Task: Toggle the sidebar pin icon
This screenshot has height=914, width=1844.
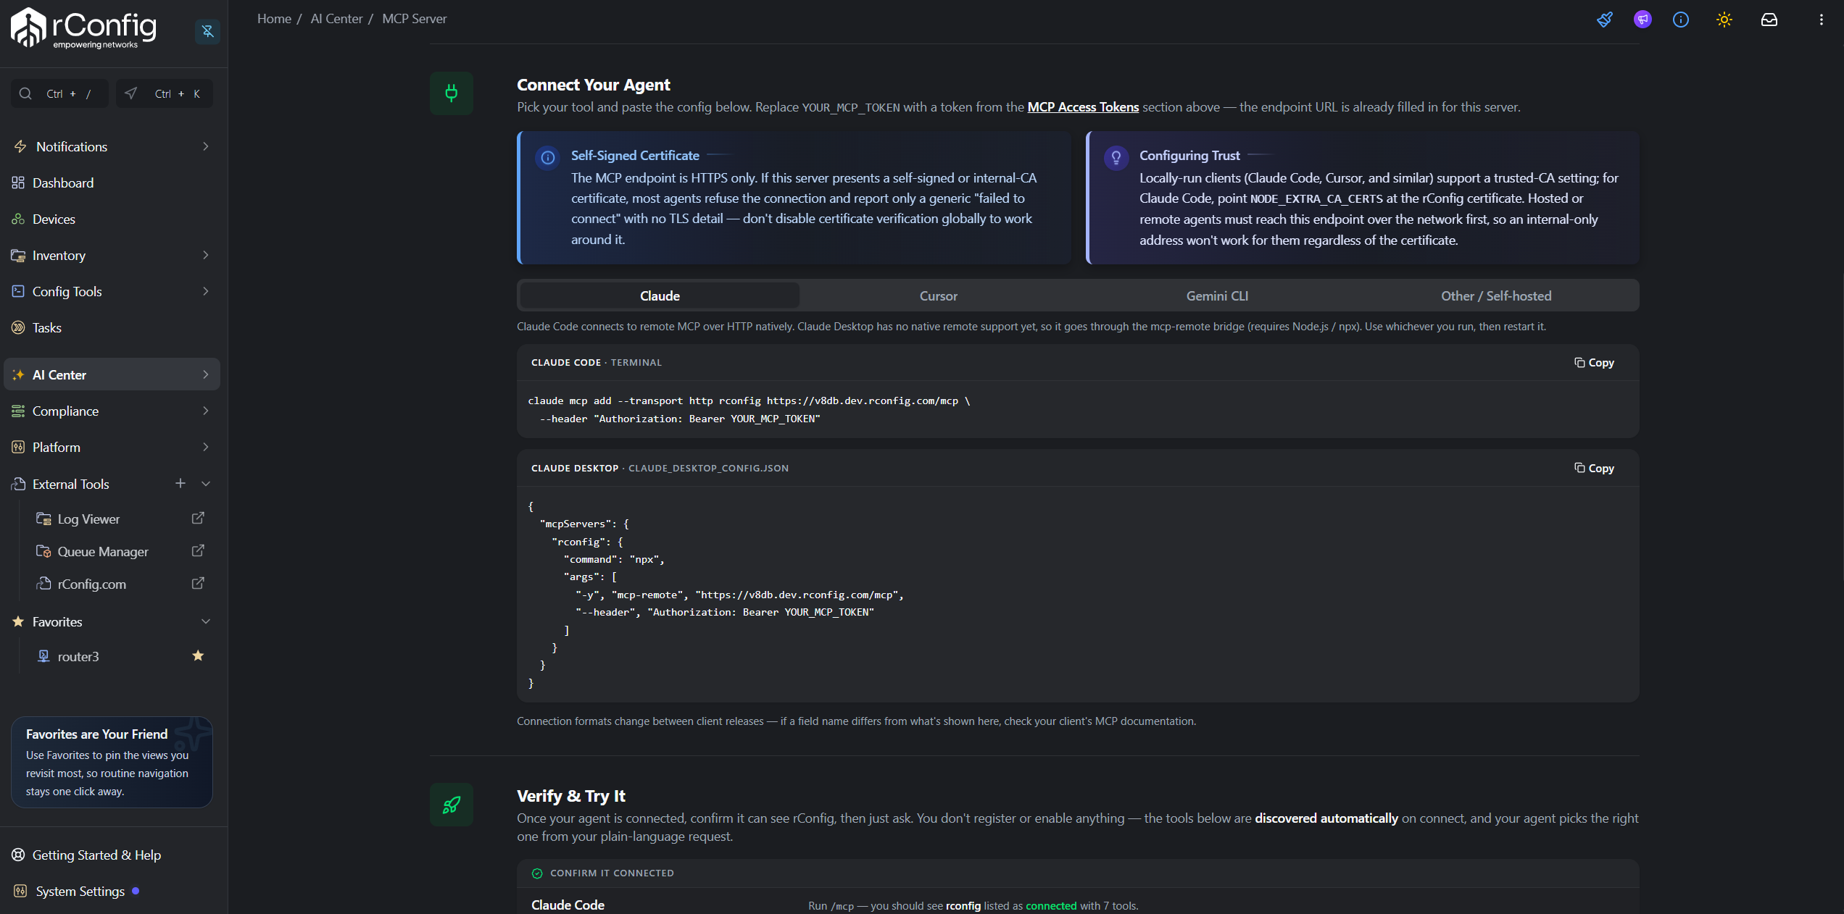Action: 207,31
